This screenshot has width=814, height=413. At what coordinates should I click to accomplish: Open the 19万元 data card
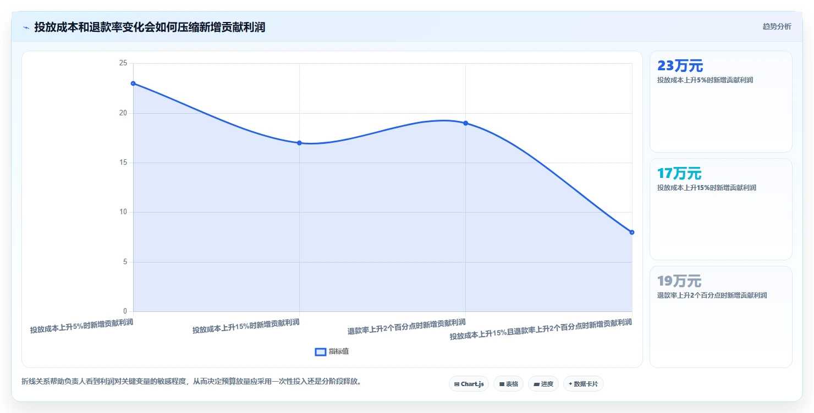point(721,317)
